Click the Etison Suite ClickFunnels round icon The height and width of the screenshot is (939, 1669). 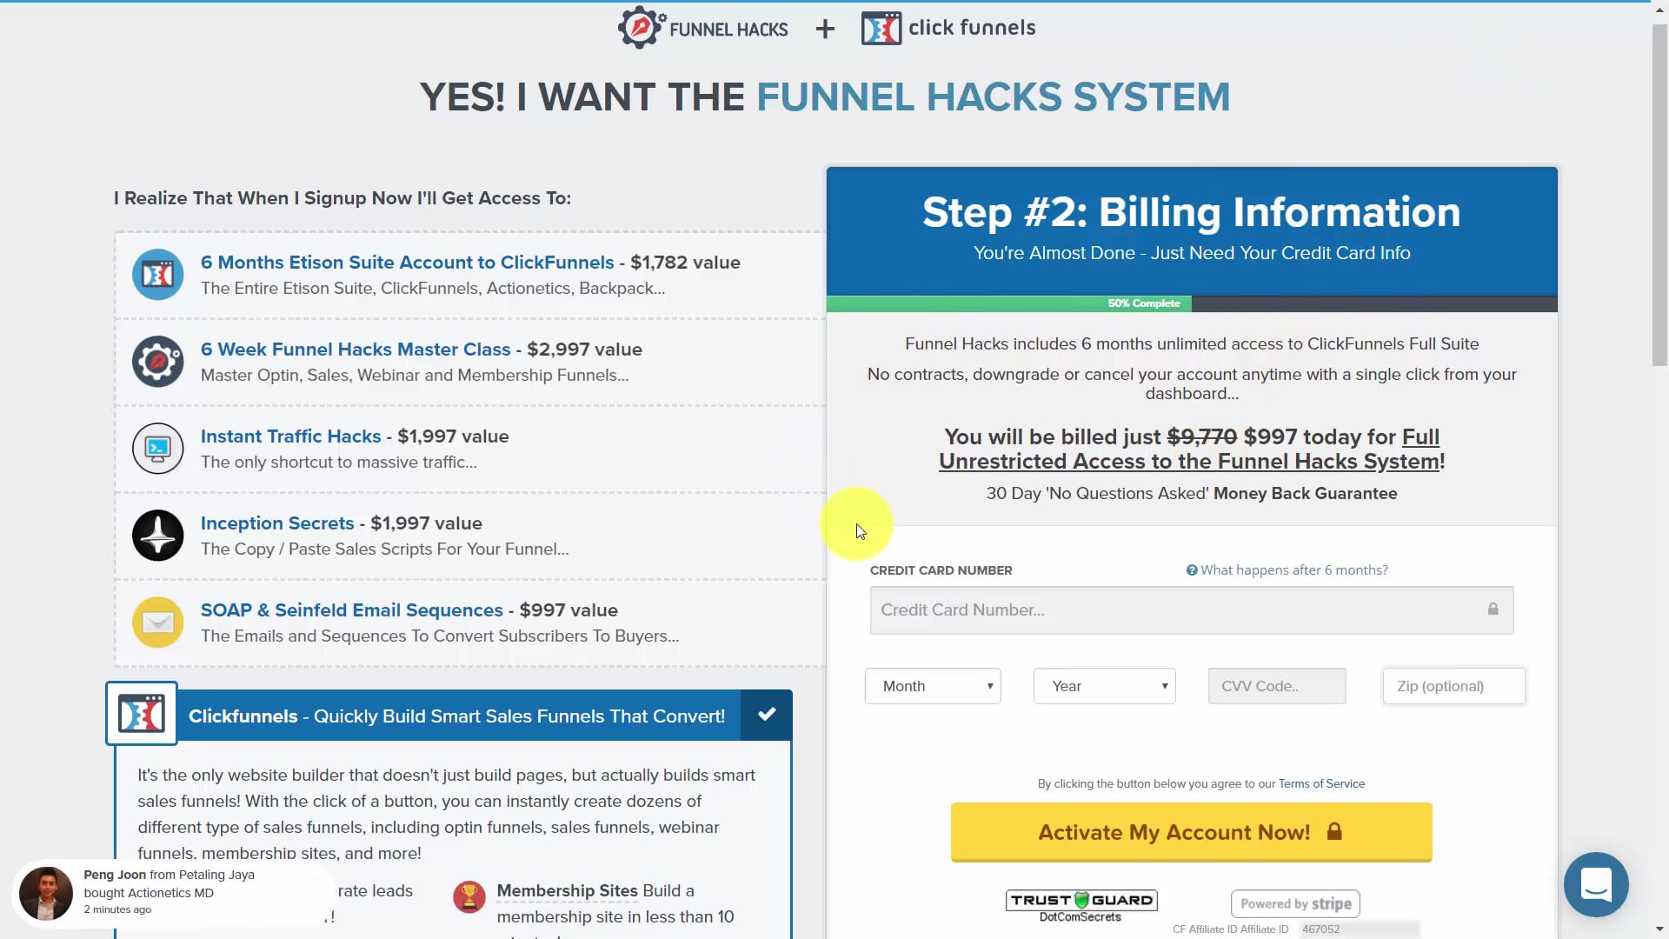point(157,275)
